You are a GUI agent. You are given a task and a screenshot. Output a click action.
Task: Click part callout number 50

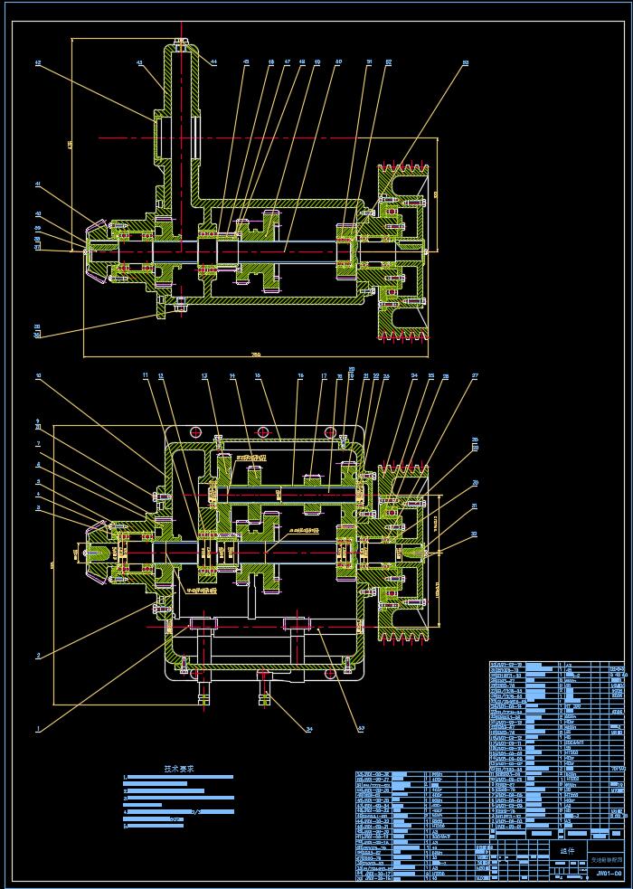(338, 61)
